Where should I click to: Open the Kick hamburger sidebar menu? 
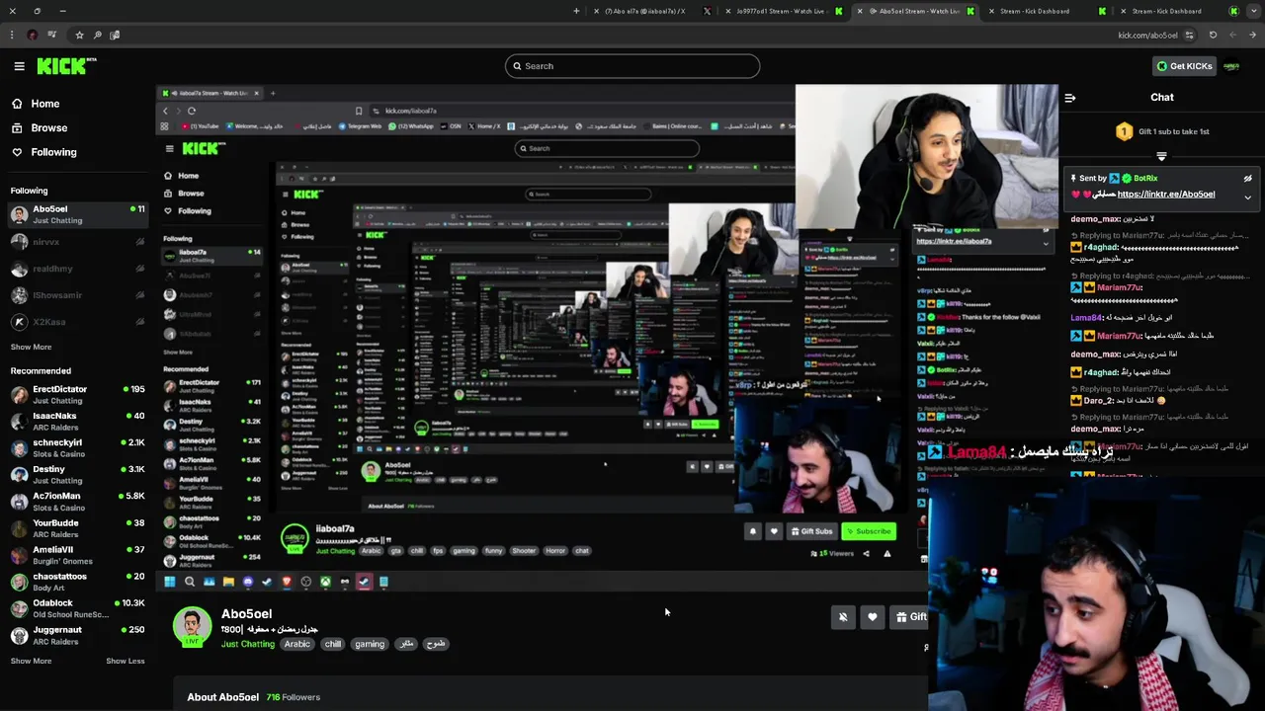(19, 66)
